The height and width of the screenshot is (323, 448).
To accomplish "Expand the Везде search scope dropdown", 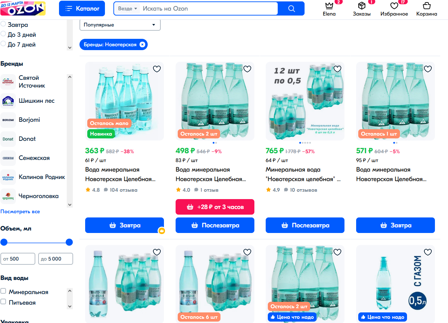I will point(128,8).
